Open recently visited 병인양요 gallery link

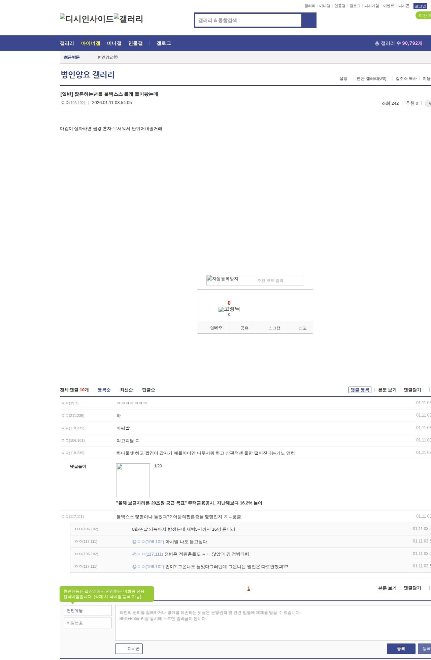[108, 57]
